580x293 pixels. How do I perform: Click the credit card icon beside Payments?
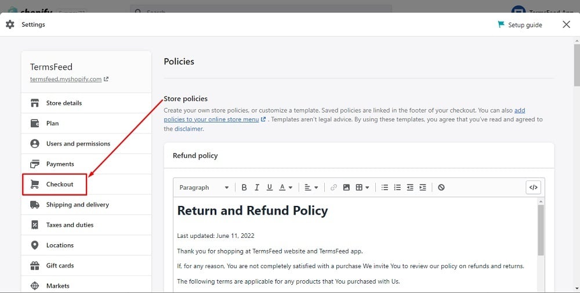pyautogui.click(x=35, y=164)
